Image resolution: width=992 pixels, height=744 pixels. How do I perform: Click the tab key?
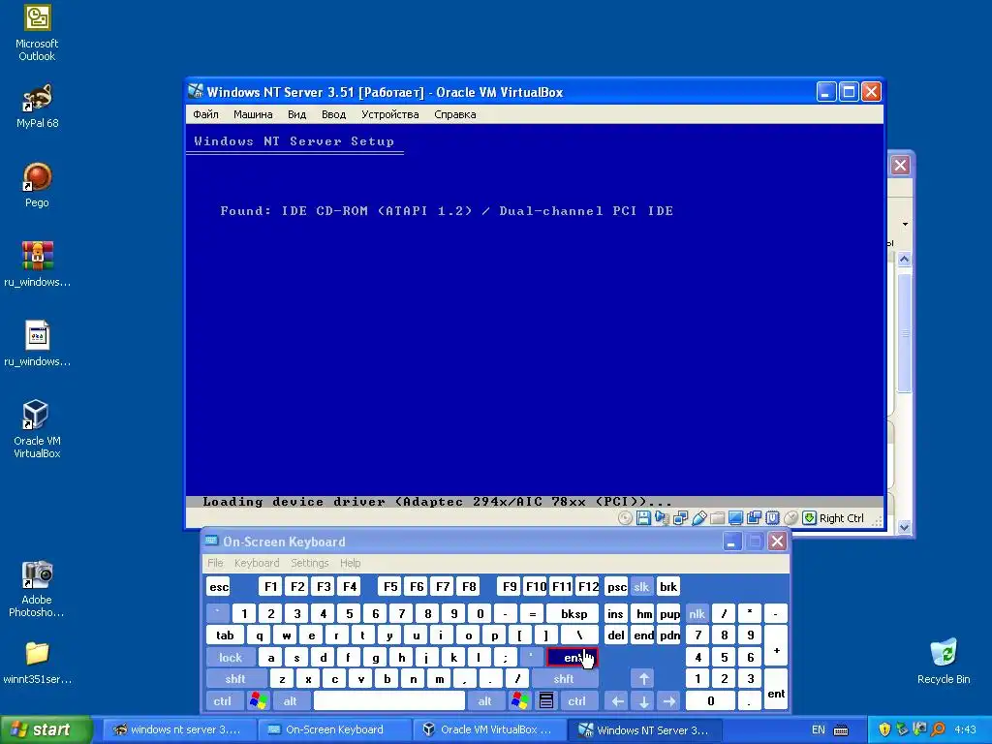pos(225,635)
